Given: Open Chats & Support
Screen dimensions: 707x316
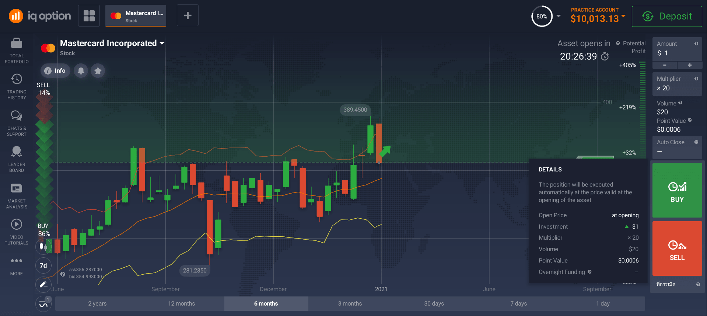Looking at the screenshot, I should click(x=17, y=124).
